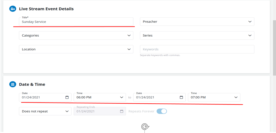Change end time 07:00 PM dropdown

(x=214, y=97)
